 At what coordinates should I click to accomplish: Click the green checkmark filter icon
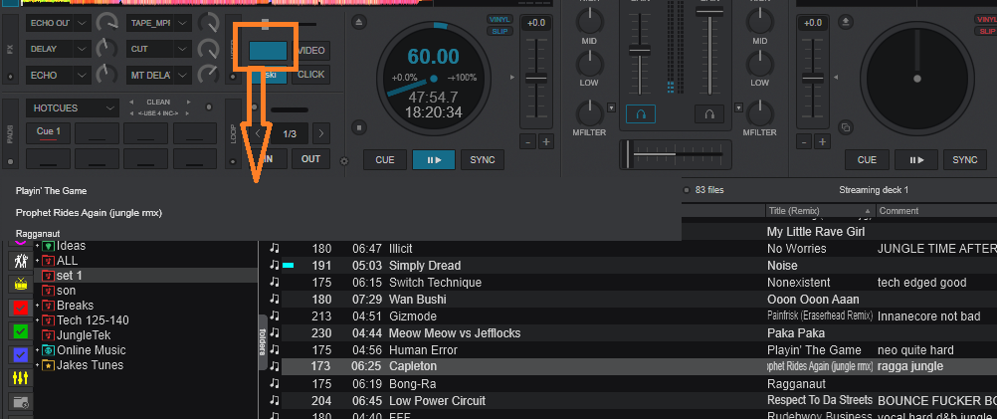pos(19,331)
